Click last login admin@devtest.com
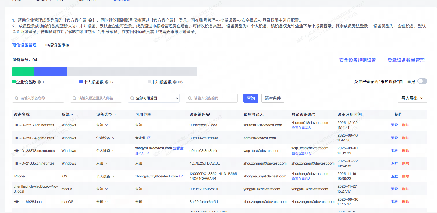The height and width of the screenshot is (213, 437). coord(260,138)
